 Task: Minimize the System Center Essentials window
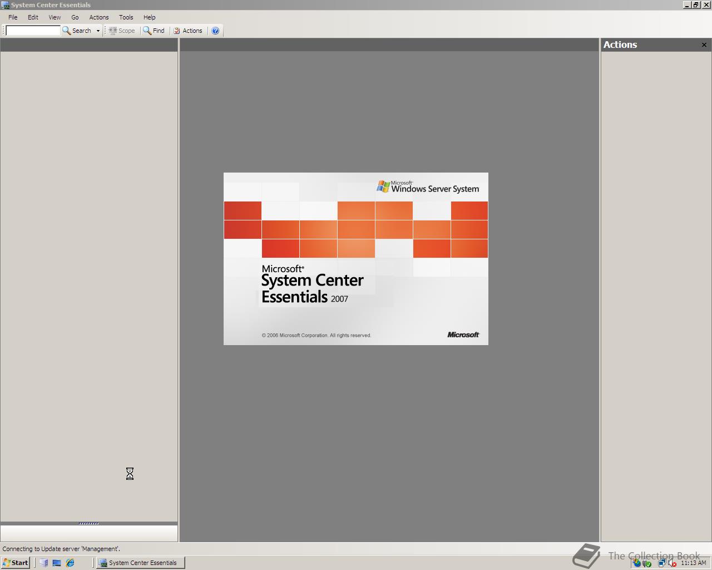pos(688,5)
